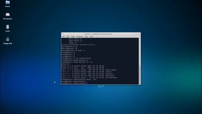Viewport: 202px width, 114px height.
Task: Click the terminal cursor at last prompt
Action: tap(87, 83)
